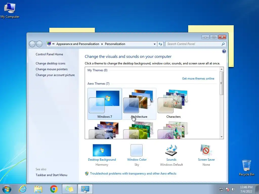Click the theme list scroll up arrow
This screenshot has height=194, width=259.
[222, 69]
